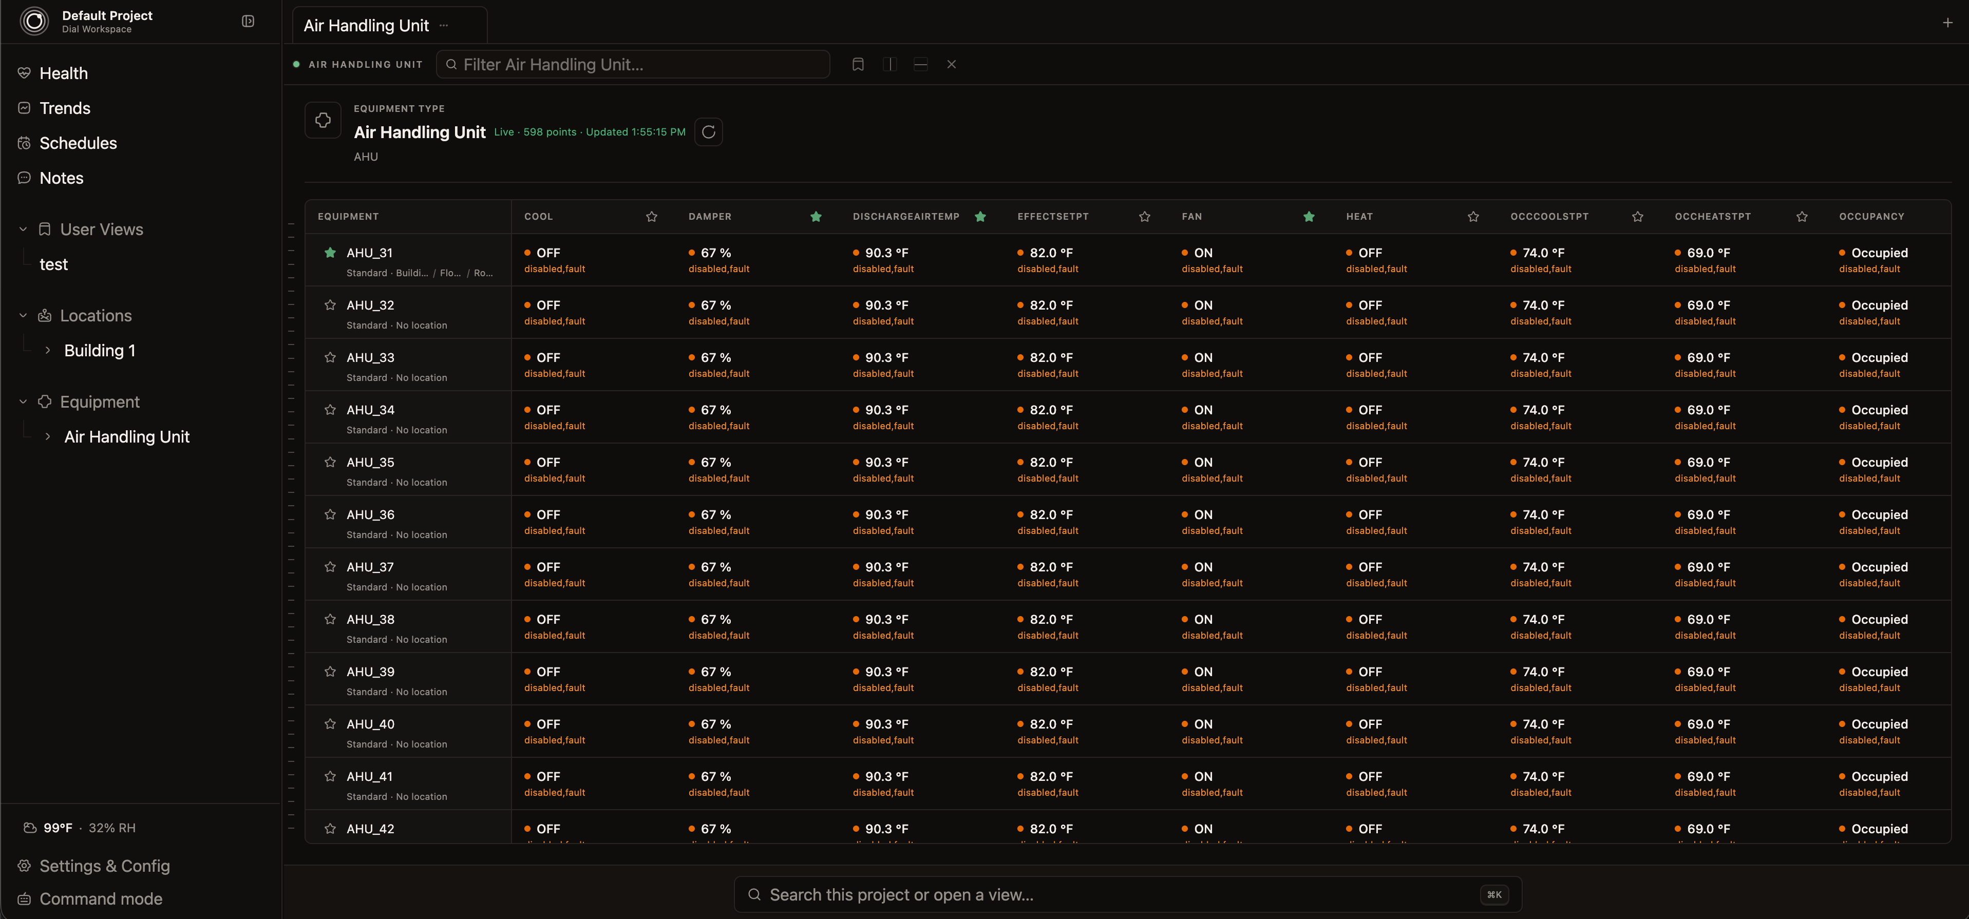Select AHU_37 OCCHEATSTPT value 69.0 °F
The height and width of the screenshot is (919, 1969).
click(1708, 568)
